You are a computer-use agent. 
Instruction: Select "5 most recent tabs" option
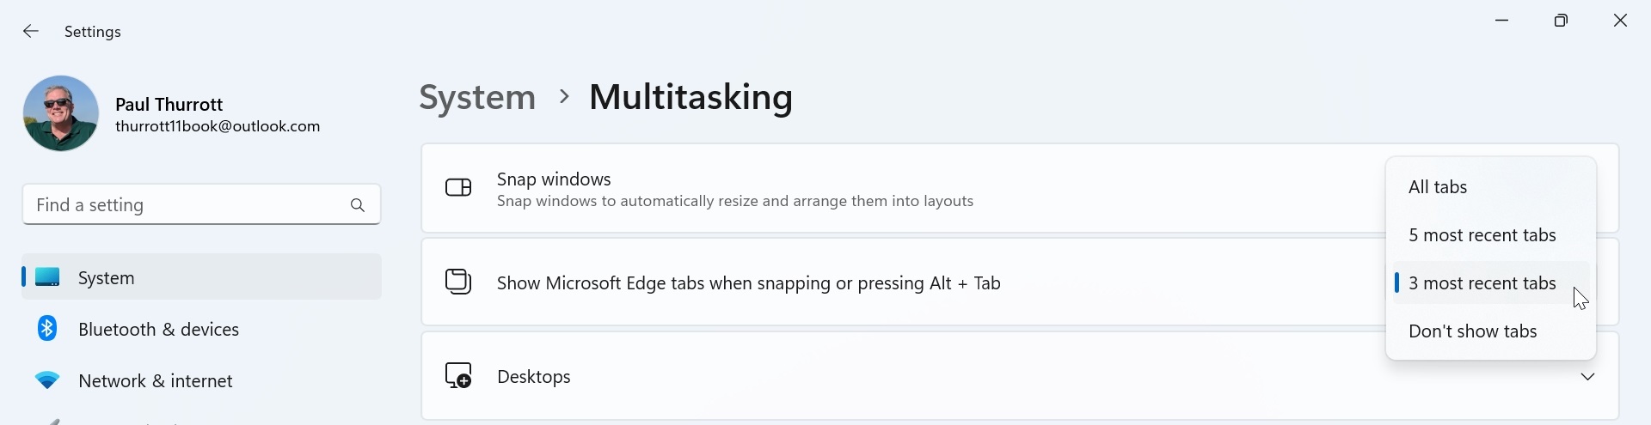pos(1482,235)
